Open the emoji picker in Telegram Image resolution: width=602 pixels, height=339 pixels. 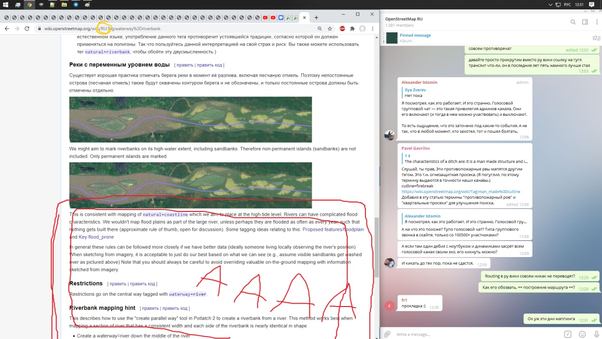pos(582,334)
